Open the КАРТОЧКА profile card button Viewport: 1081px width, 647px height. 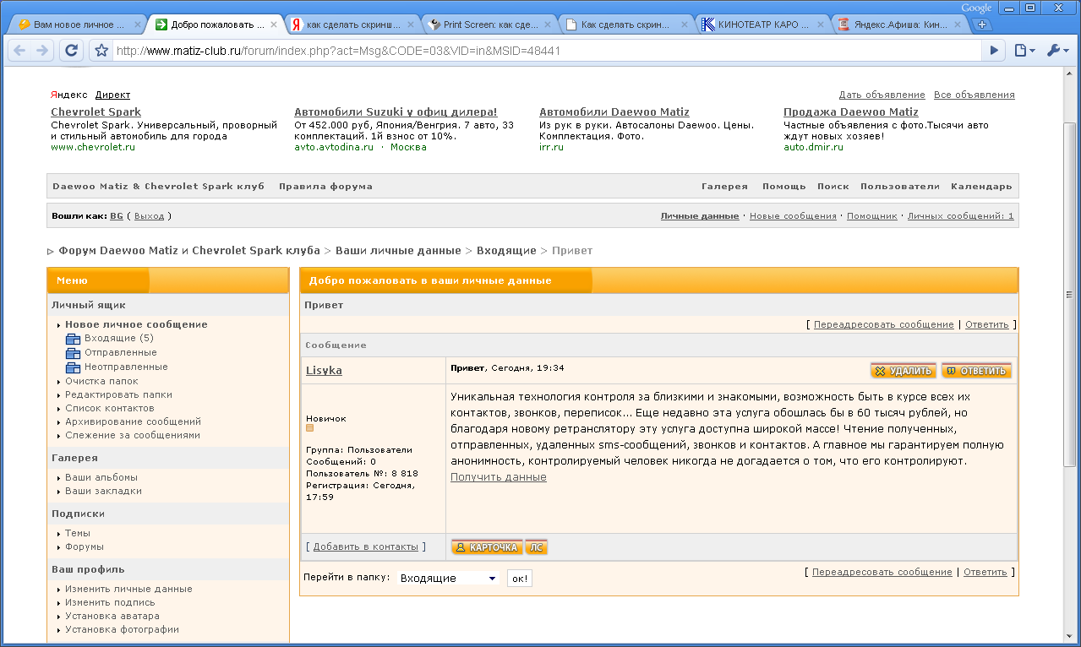[x=486, y=547]
